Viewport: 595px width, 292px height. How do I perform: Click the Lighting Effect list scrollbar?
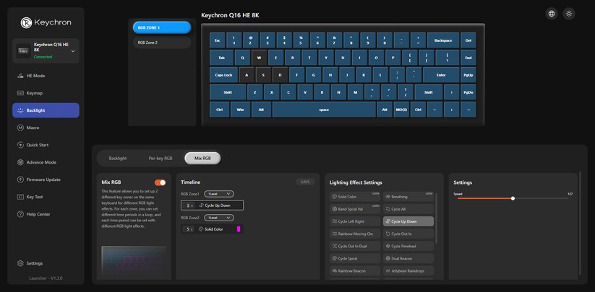(437, 218)
